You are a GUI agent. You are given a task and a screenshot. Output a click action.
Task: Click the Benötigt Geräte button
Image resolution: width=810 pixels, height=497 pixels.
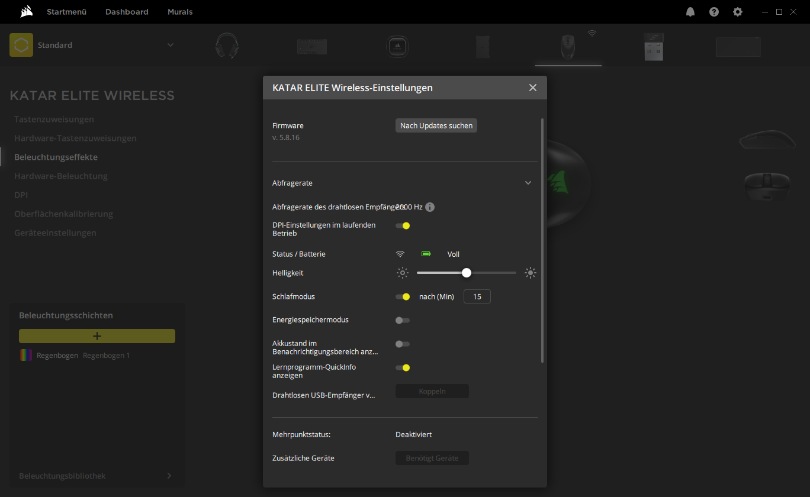coord(432,458)
